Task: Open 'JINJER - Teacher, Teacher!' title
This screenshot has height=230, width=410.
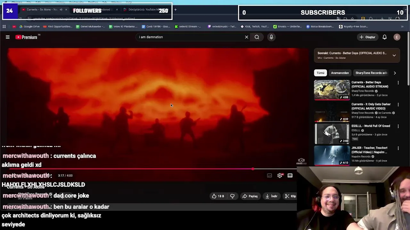Action: click(369, 150)
